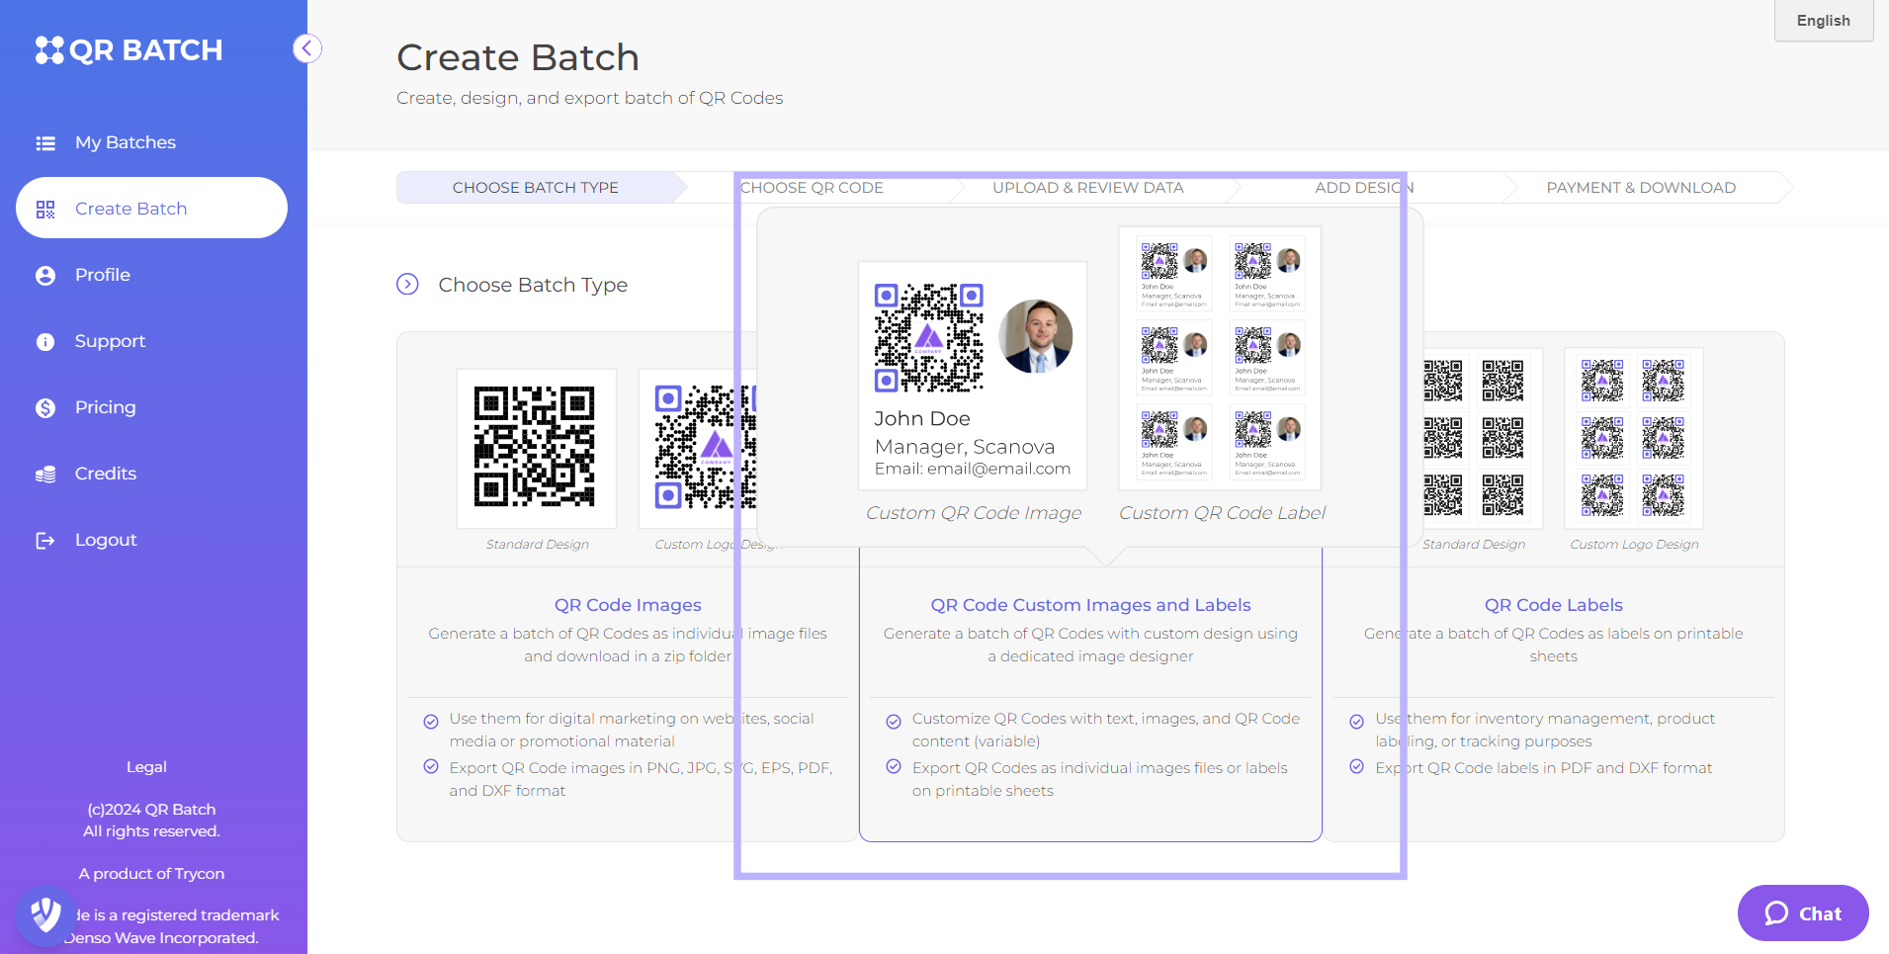This screenshot has width=1889, height=954.
Task: Click the Profile person icon
Action: [45, 276]
